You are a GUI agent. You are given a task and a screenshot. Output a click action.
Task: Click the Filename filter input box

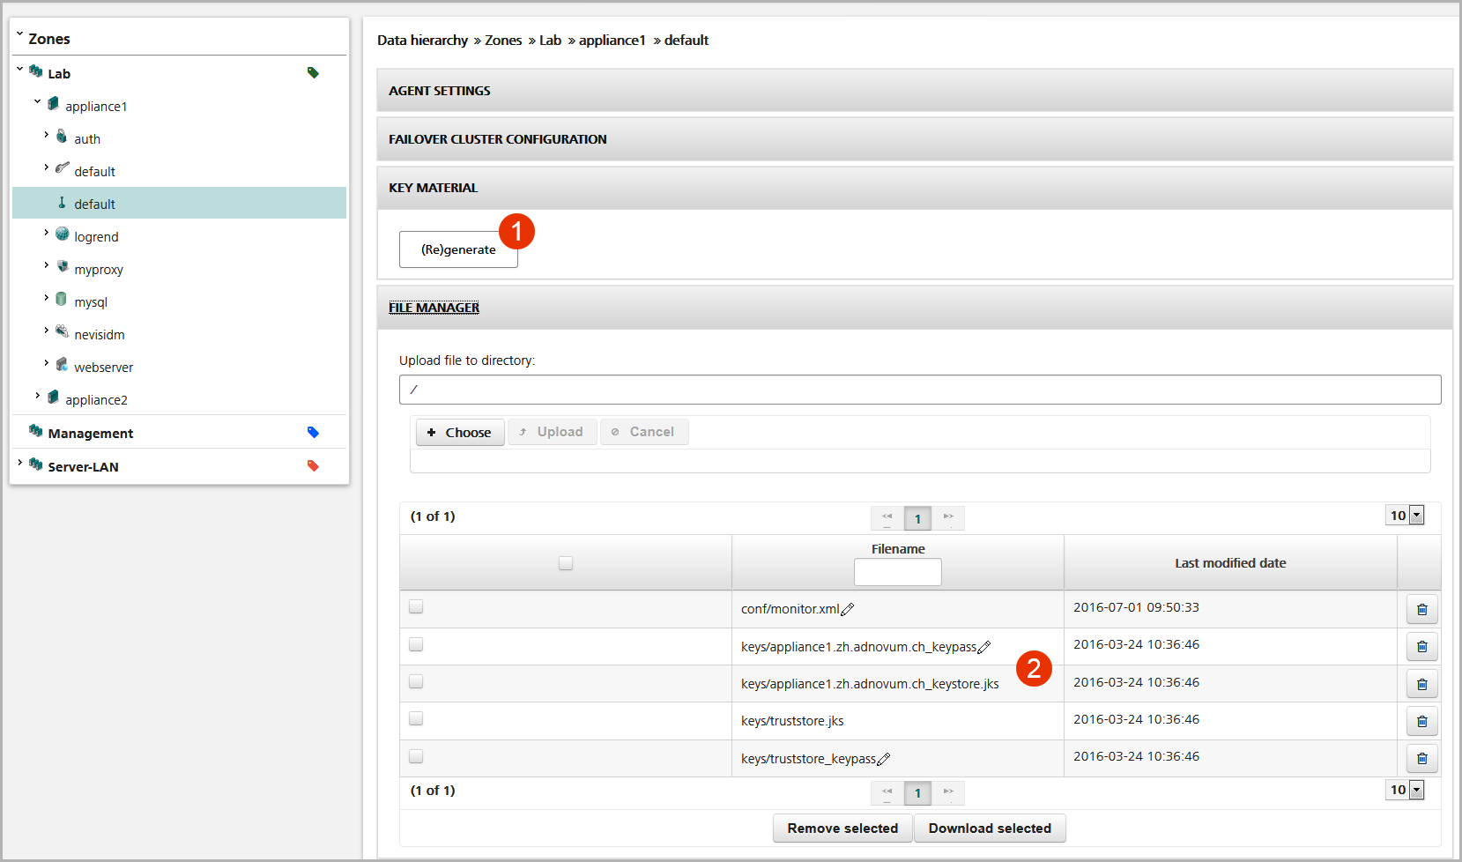coord(897,572)
